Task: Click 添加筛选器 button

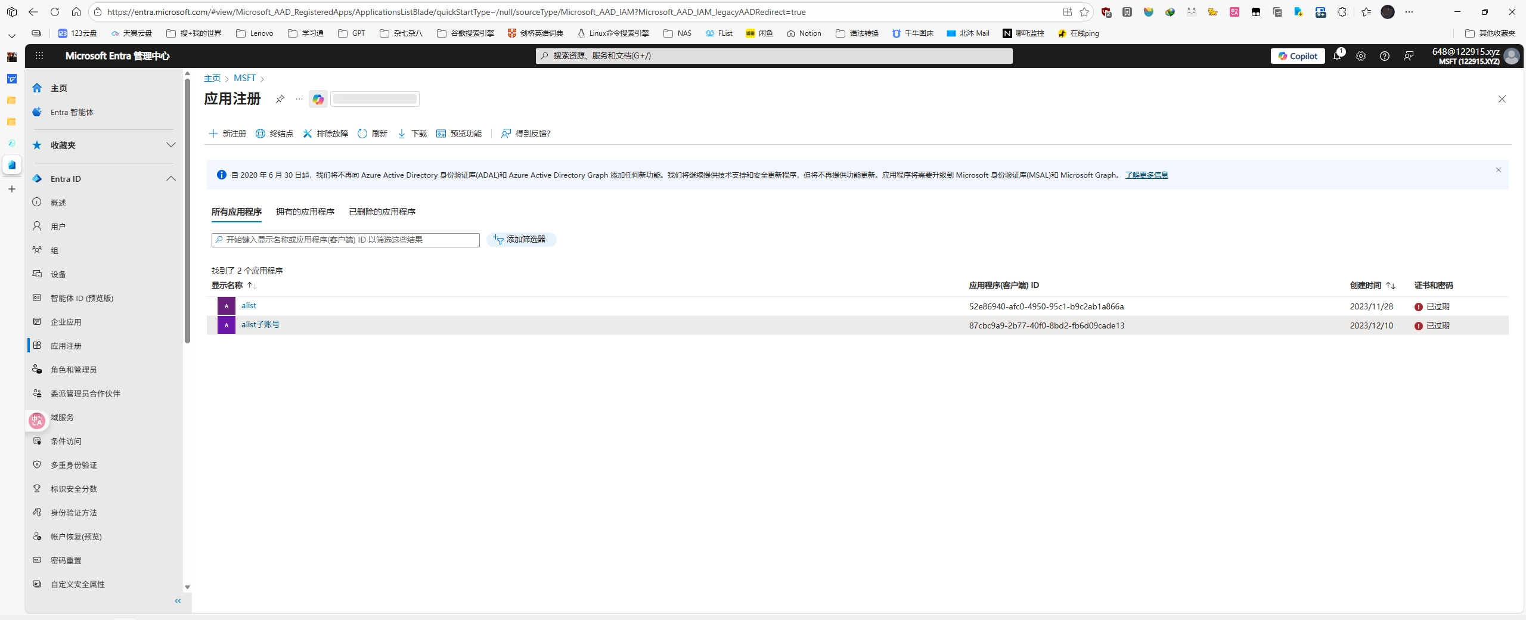Action: [521, 240]
